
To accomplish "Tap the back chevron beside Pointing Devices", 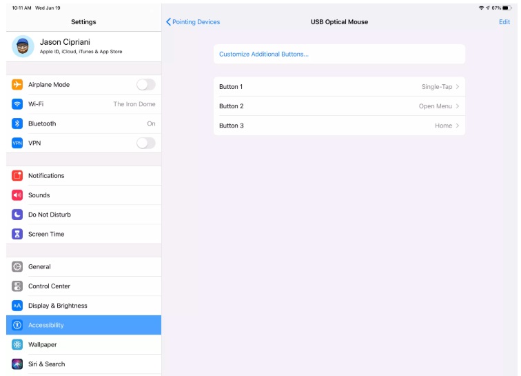I will pyautogui.click(x=168, y=21).
